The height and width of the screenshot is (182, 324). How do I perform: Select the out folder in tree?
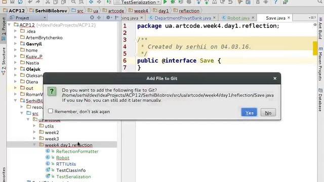29,88
